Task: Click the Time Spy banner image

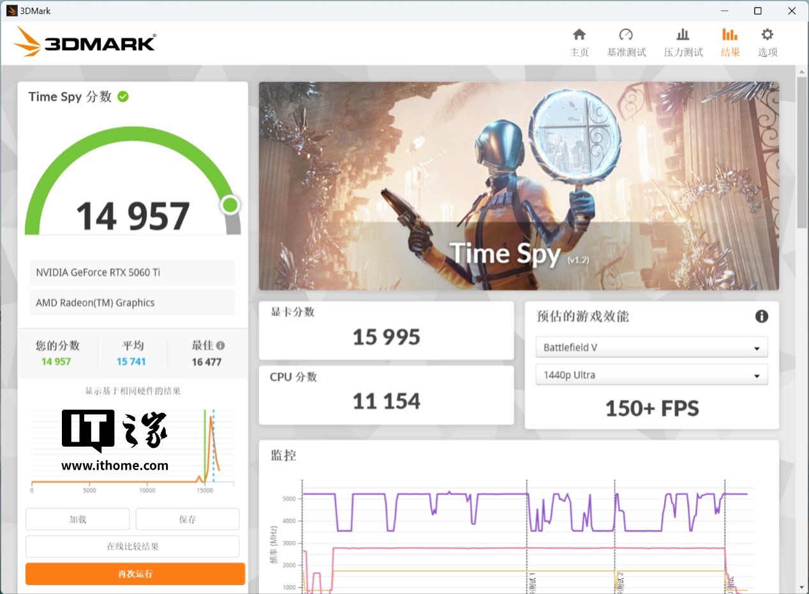Action: click(518, 186)
